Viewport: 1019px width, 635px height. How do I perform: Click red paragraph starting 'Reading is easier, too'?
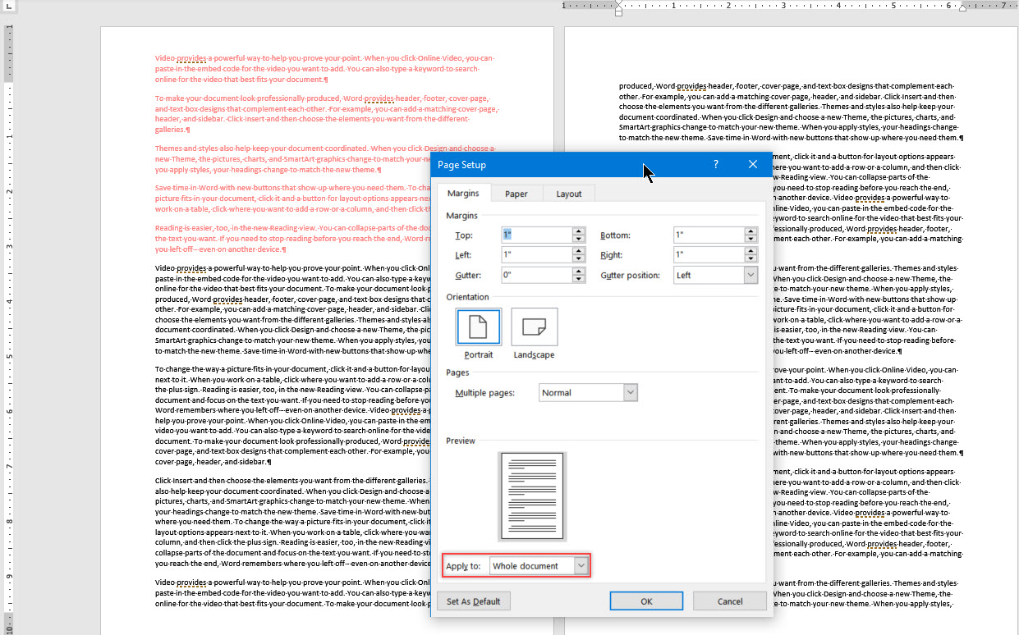coord(291,238)
